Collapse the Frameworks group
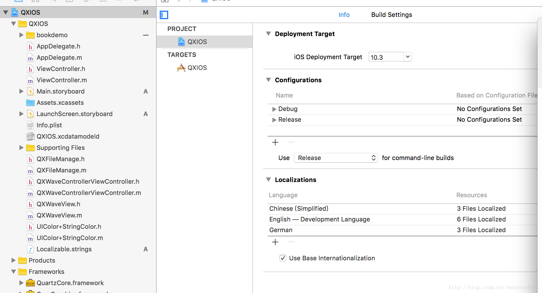542x293 pixels. [14, 272]
